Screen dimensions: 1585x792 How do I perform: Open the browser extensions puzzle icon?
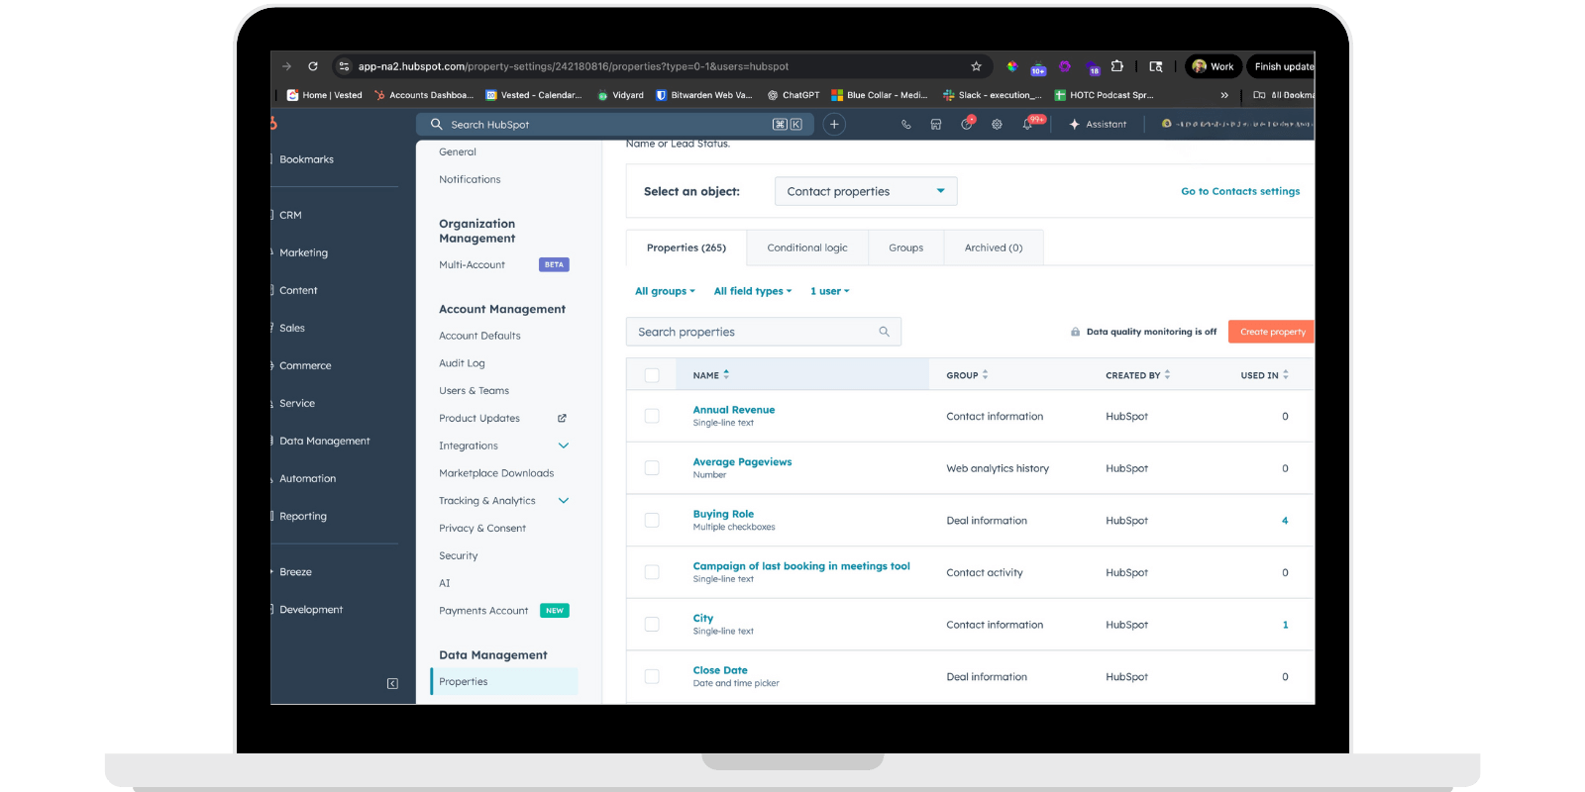1117,66
